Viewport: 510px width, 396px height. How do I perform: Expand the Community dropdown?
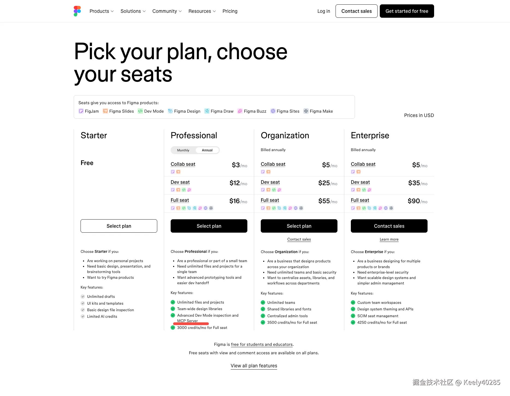167,11
